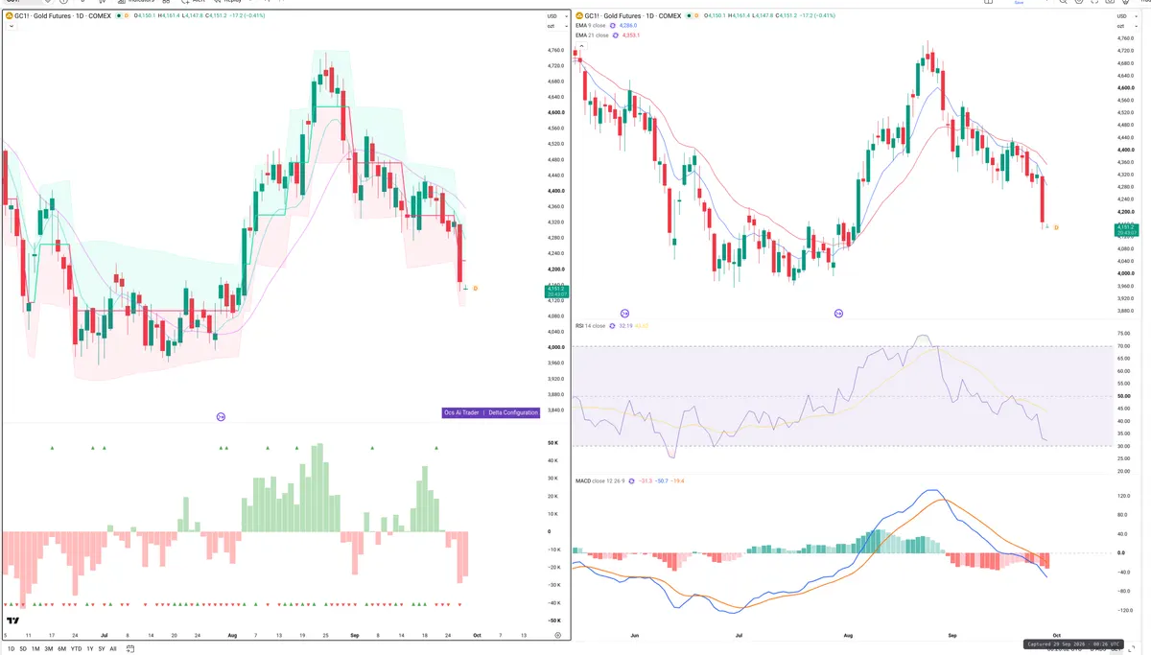The image size is (1151, 655).
Task: Click 50 K on the delta indicator scale
Action: (553, 443)
